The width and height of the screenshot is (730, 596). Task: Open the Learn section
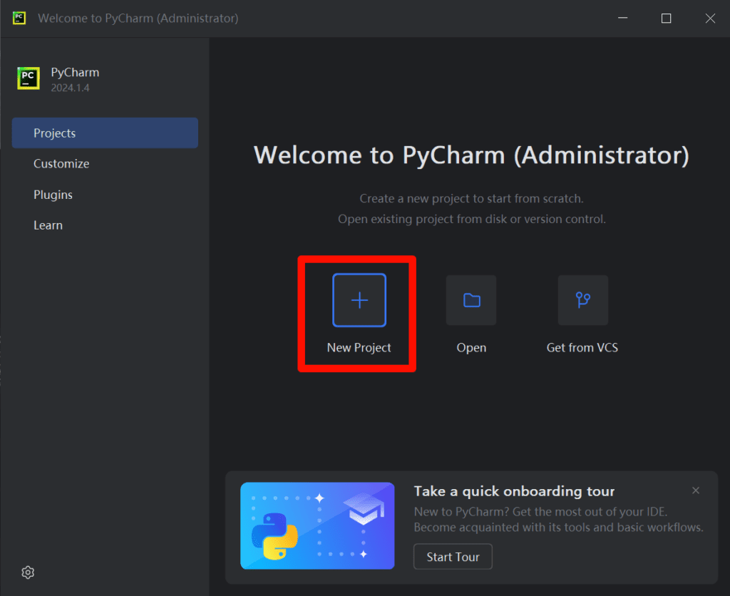48,225
